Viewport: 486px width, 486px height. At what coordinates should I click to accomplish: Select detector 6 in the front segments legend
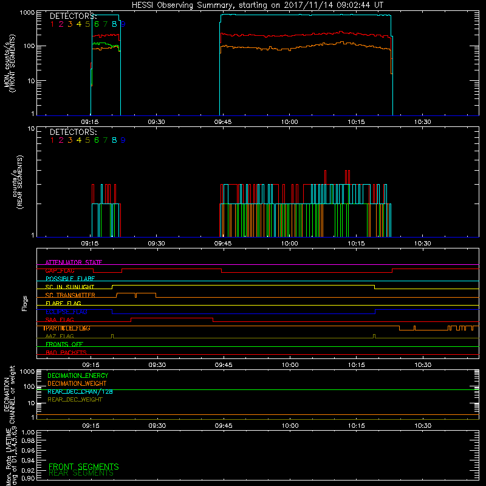point(97,24)
